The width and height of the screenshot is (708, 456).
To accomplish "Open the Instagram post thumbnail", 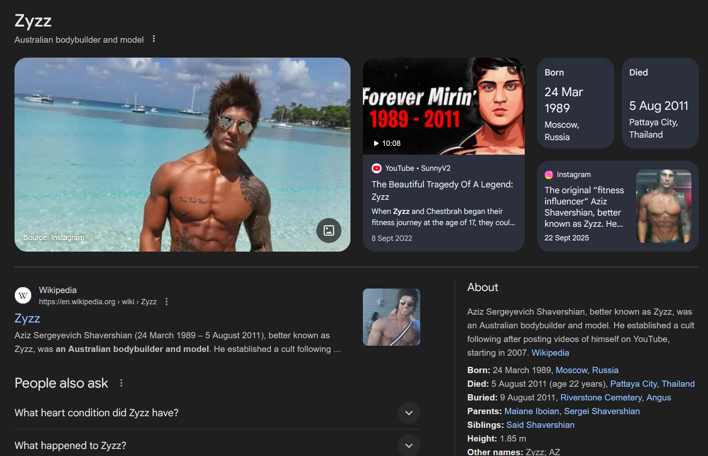I will (x=664, y=206).
